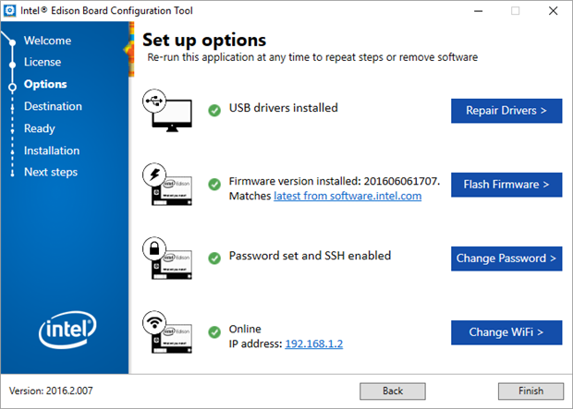Click Finish to complete setup
The height and width of the screenshot is (409, 573).
530,391
